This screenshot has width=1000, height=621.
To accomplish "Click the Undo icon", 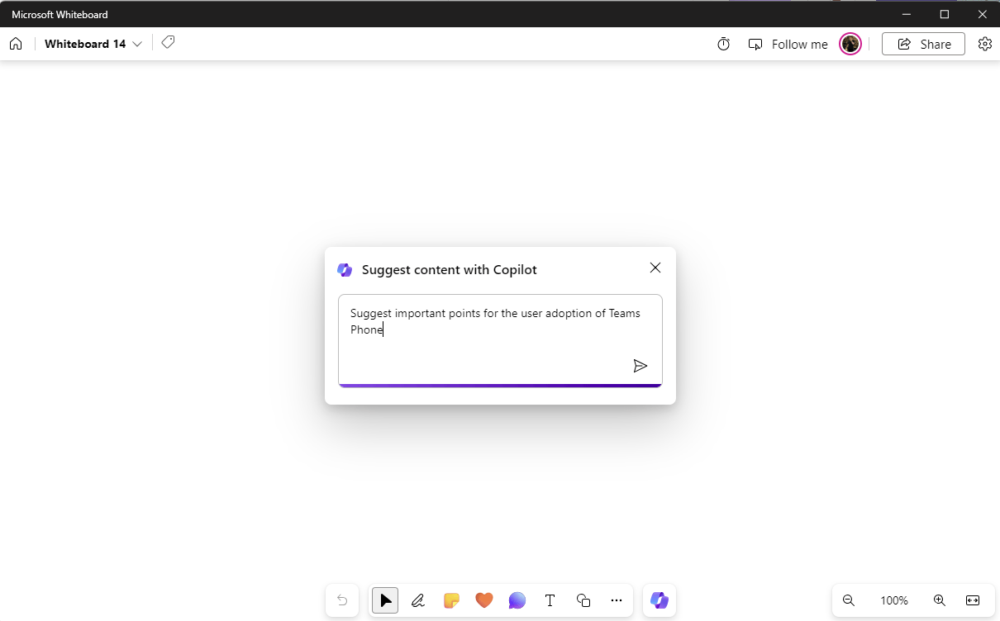I will [x=341, y=600].
